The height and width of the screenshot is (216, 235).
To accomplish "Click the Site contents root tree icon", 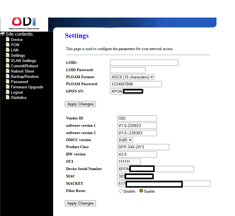I will [x=2, y=34].
